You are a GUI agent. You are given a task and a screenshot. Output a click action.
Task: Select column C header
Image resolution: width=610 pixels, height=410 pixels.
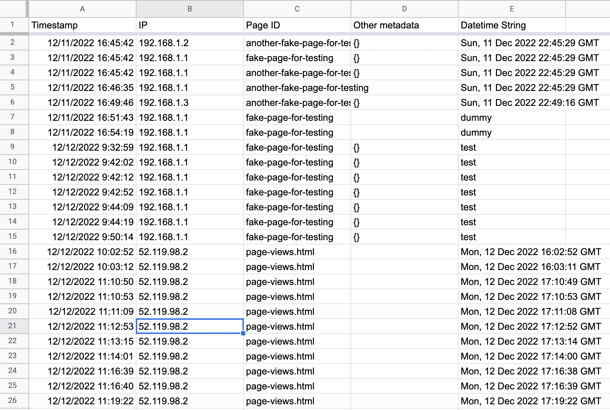[x=297, y=9]
